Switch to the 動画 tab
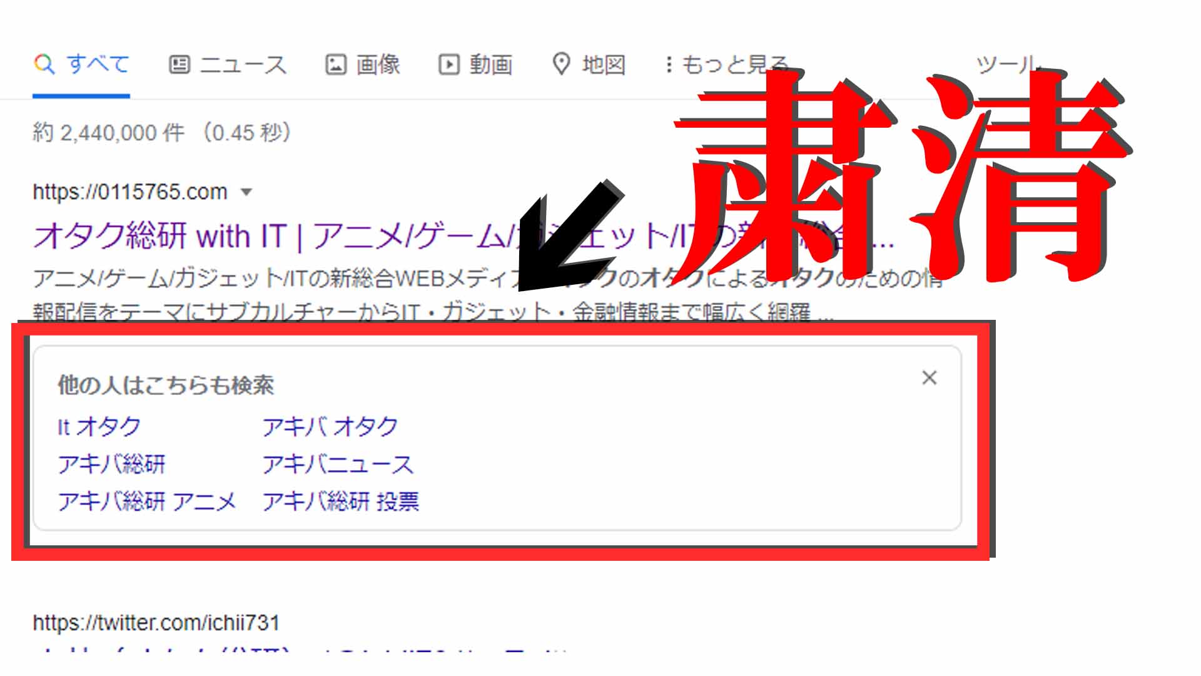The height and width of the screenshot is (676, 1201). click(476, 64)
